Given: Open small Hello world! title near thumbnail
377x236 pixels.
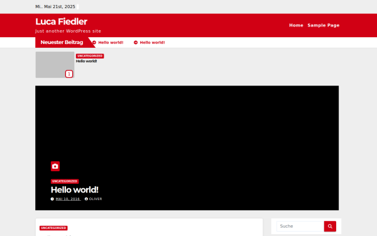Looking at the screenshot, I should click(86, 61).
